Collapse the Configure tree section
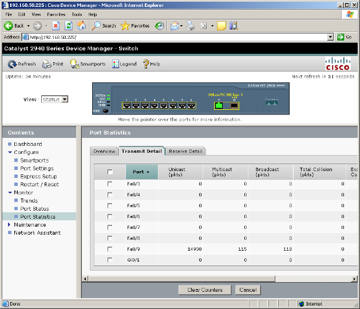 tap(10, 152)
